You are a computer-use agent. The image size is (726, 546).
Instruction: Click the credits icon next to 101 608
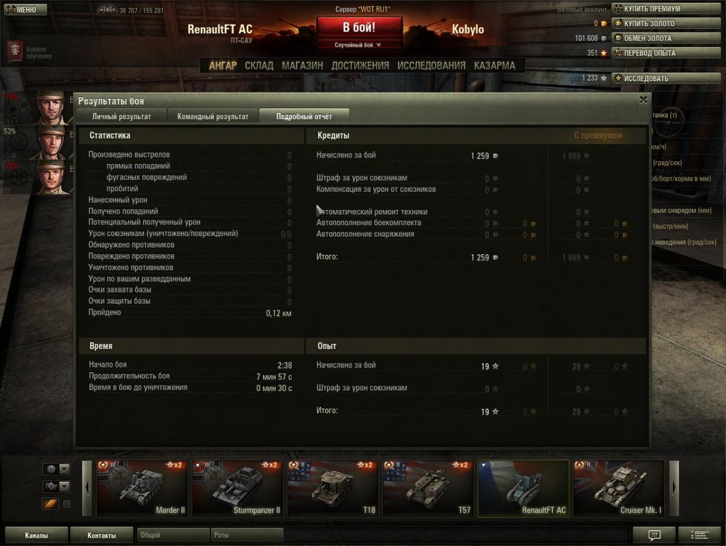[603, 38]
